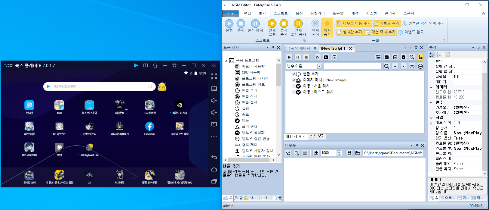
Task: Click the 전체 실행 ribbon button
Action: point(272,28)
